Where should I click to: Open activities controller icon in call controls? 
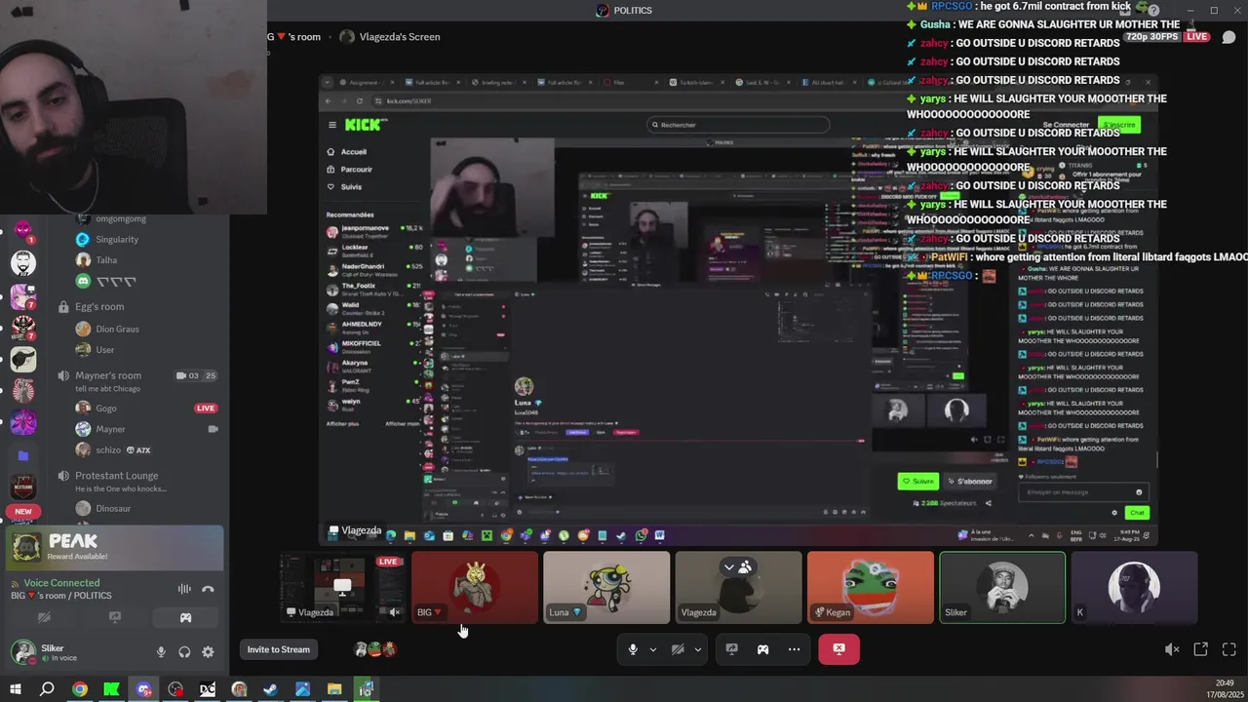[762, 649]
